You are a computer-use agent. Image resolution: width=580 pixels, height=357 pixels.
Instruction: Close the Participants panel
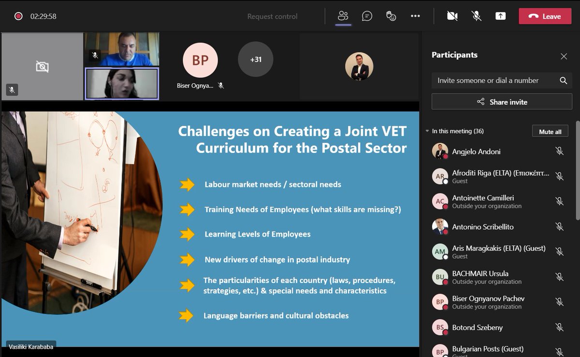coord(564,56)
